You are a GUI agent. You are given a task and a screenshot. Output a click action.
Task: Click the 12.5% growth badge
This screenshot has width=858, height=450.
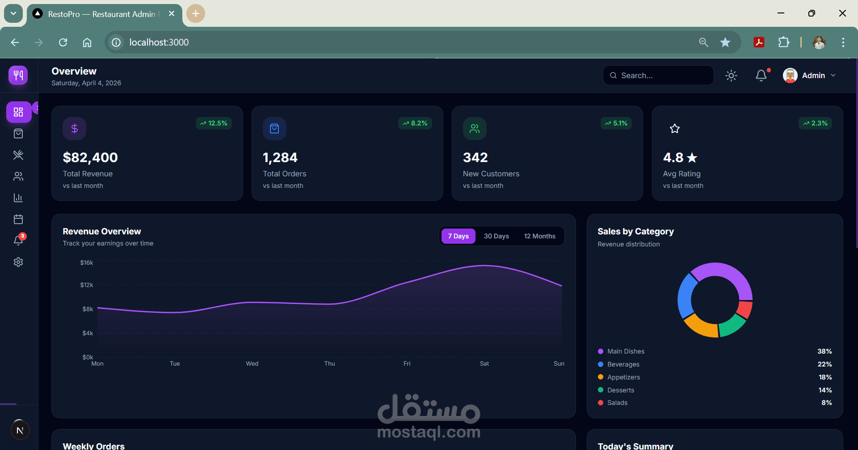[214, 123]
